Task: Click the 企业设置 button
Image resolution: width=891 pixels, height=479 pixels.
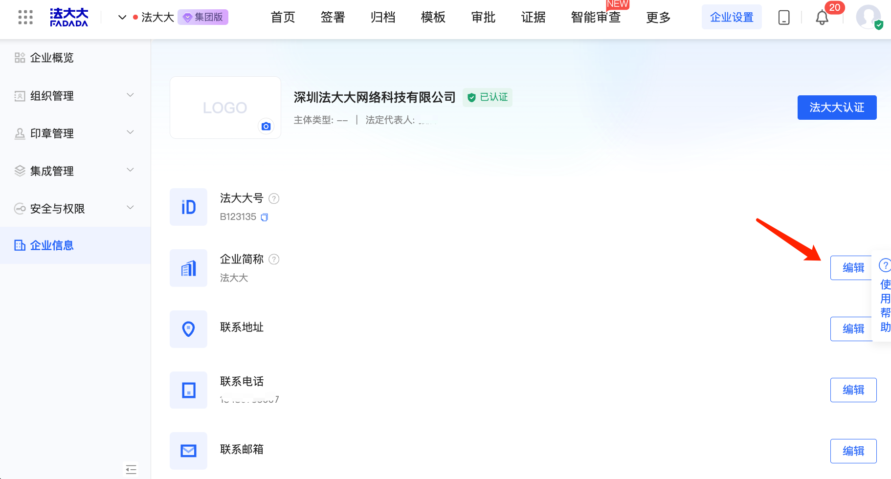Action: (732, 17)
